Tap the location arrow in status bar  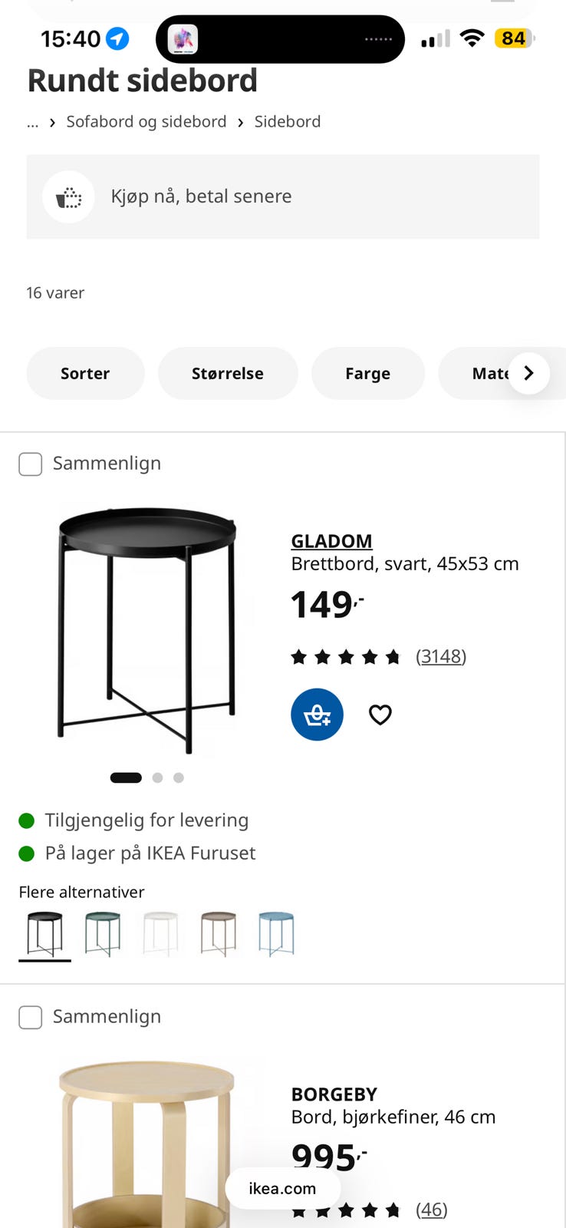(117, 38)
